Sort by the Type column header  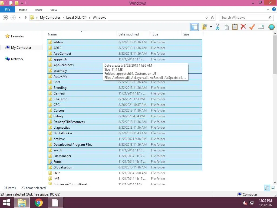click(x=165, y=34)
